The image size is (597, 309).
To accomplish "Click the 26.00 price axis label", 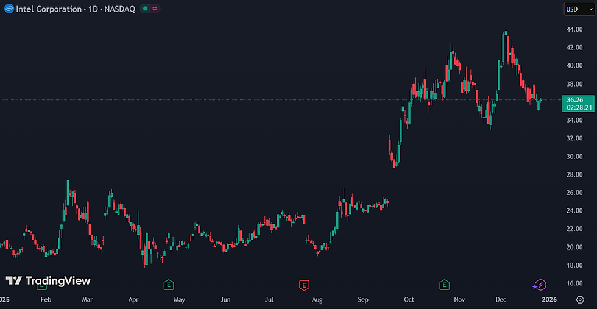I will (x=574, y=193).
